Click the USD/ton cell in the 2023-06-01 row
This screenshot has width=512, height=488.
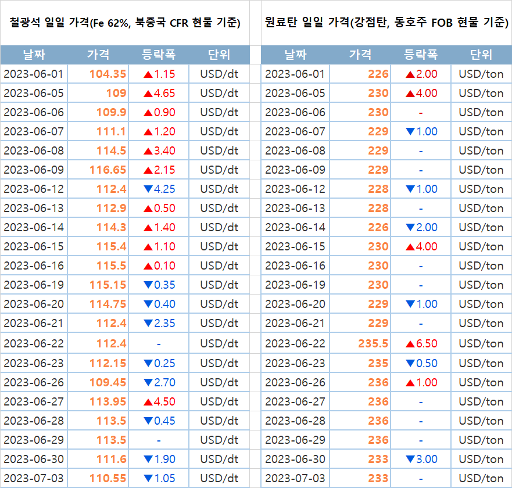tap(481, 74)
